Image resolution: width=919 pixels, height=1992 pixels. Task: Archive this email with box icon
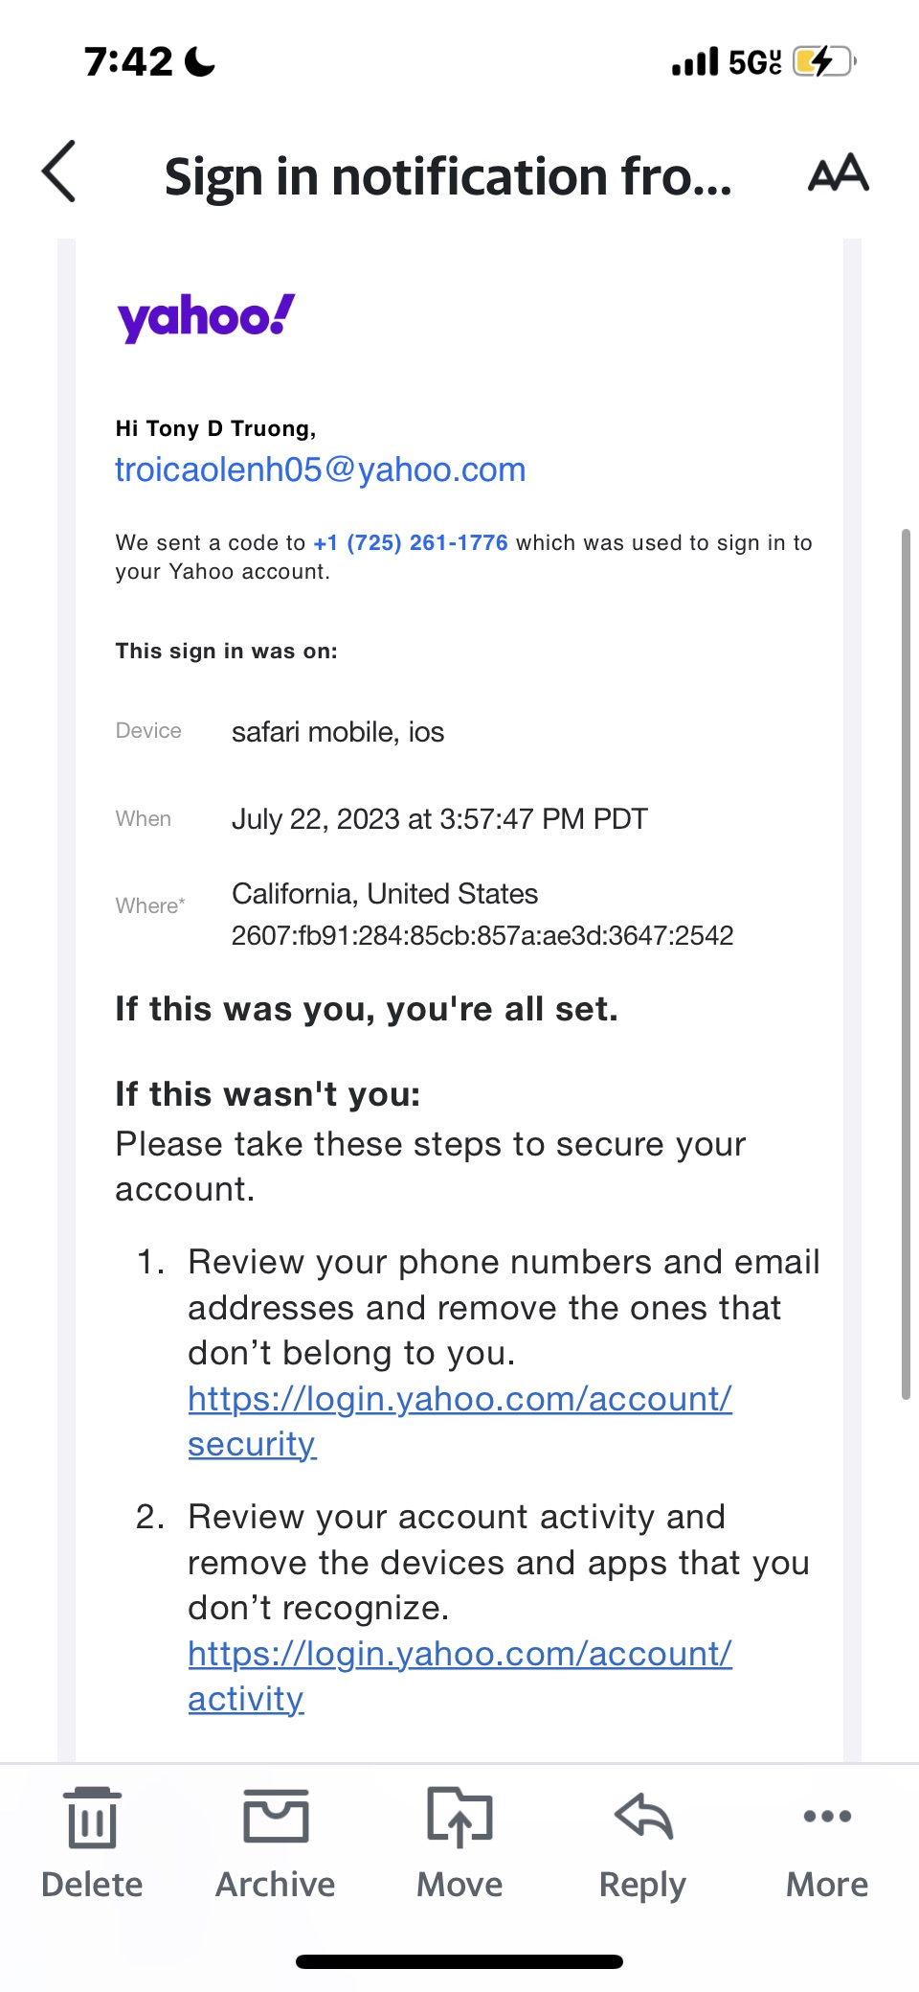pyautogui.click(x=276, y=1819)
